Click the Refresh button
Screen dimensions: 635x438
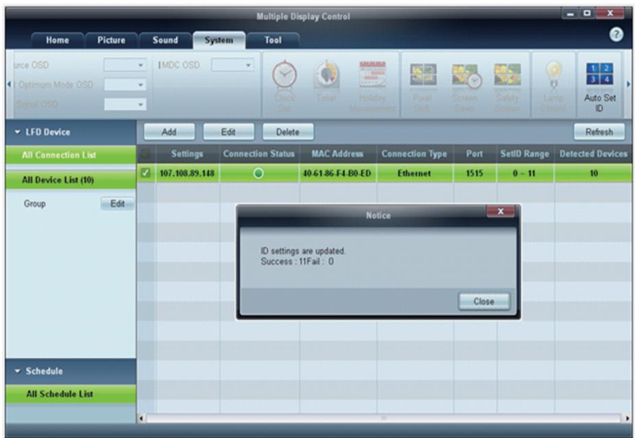(599, 132)
